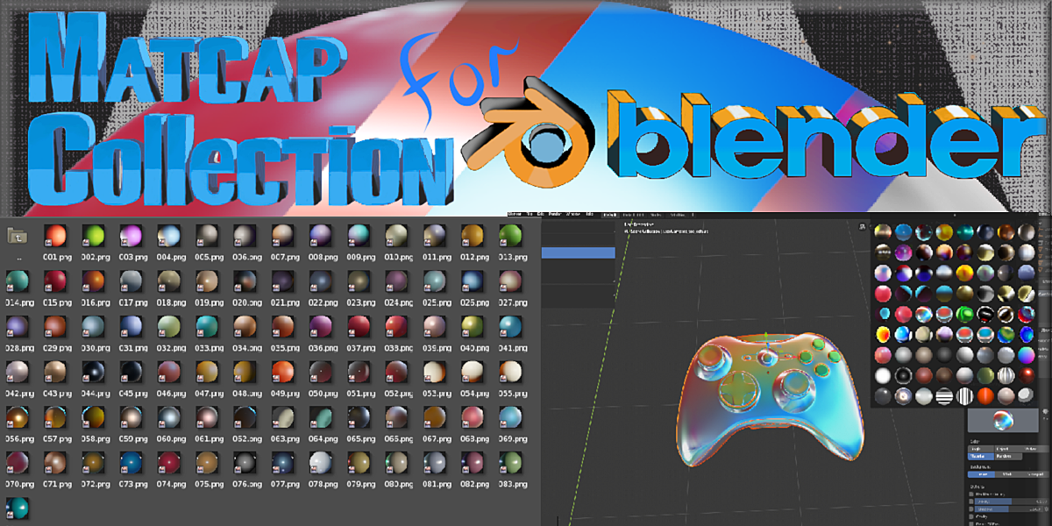Click the X-Ray opacity slider
Viewport: 1052px width, 526px height.
coord(1012,501)
